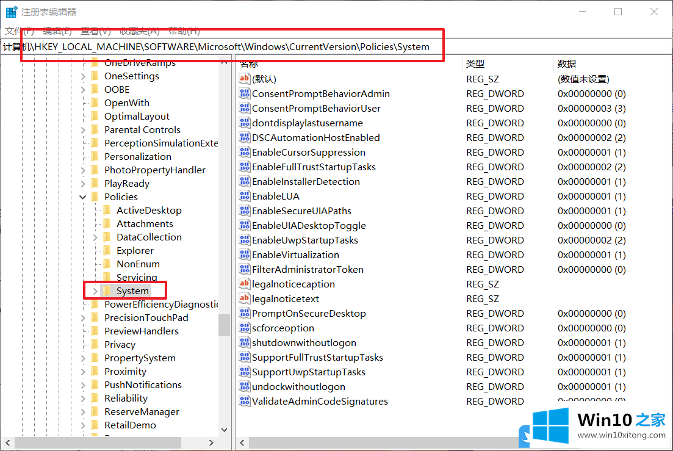This screenshot has height=451, width=673.
Task: Expand the PrecisionTouchPad key
Action: 83,318
